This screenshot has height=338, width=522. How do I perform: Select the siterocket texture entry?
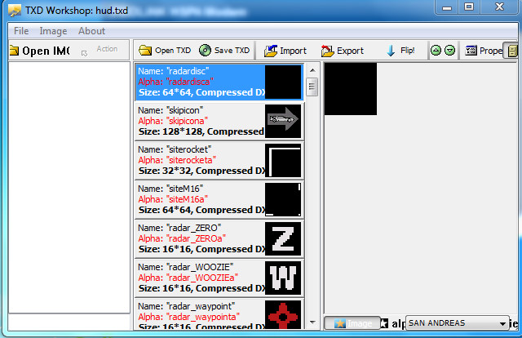coord(219,160)
